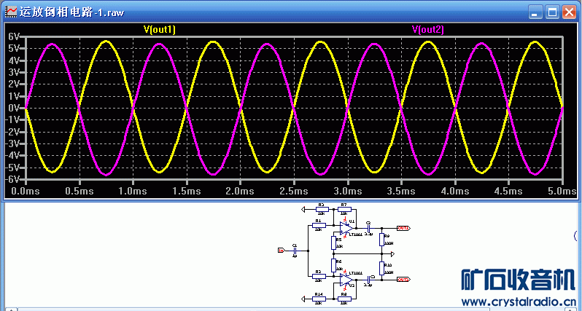Click the 6V label on vertical axis

13,36
